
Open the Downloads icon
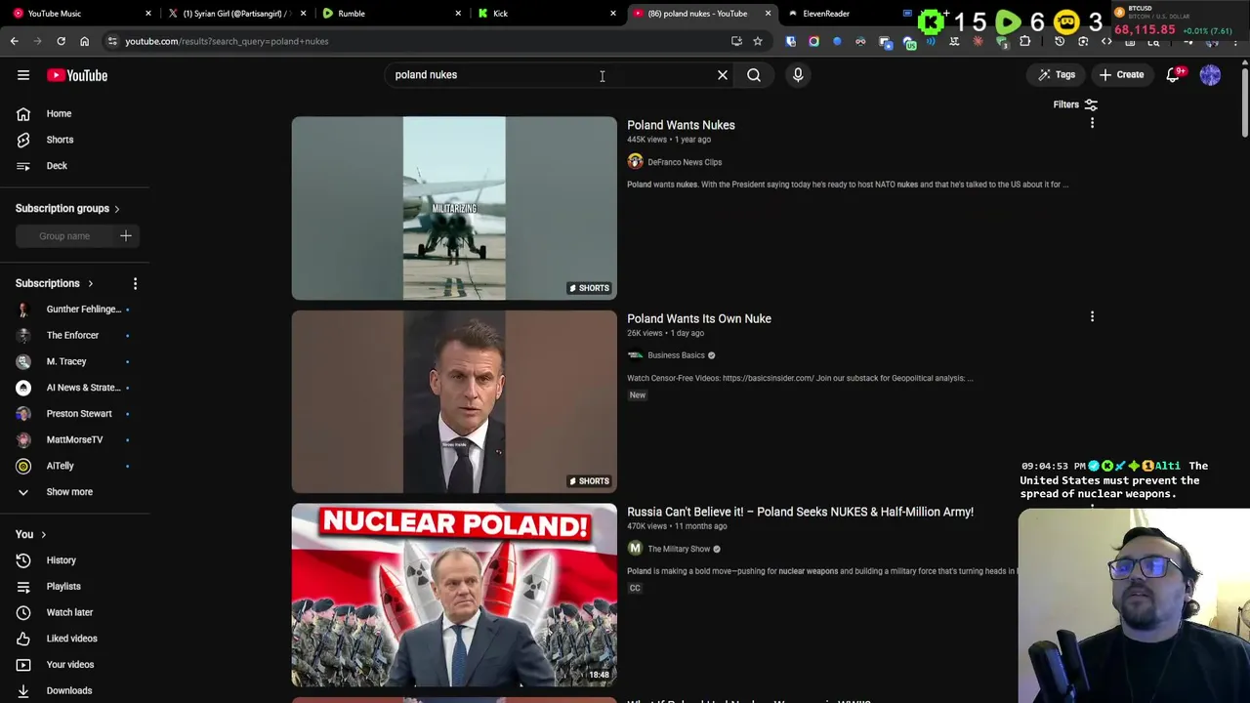(23, 690)
